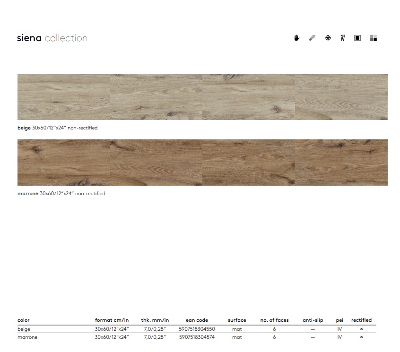Image resolution: width=400 pixels, height=352 pixels.
Task: Click the 'color' column header in table
Action: click(x=24, y=320)
